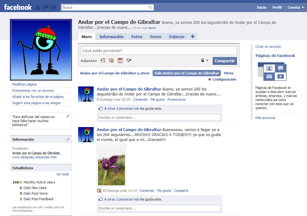Select the Otros wall filter
Screen dimensions: 307x216
[229, 73]
